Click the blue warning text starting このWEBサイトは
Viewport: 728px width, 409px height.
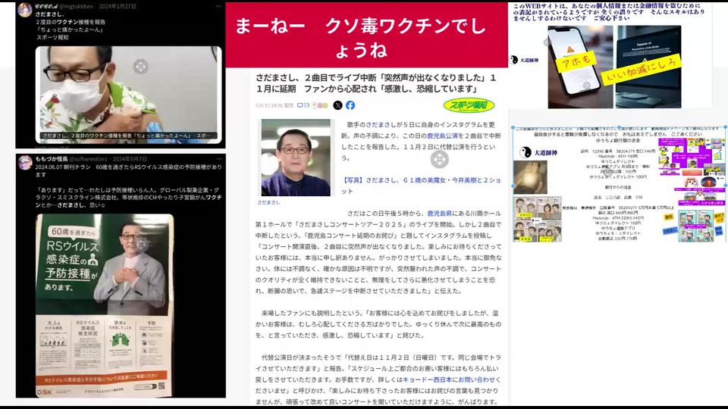(x=609, y=11)
